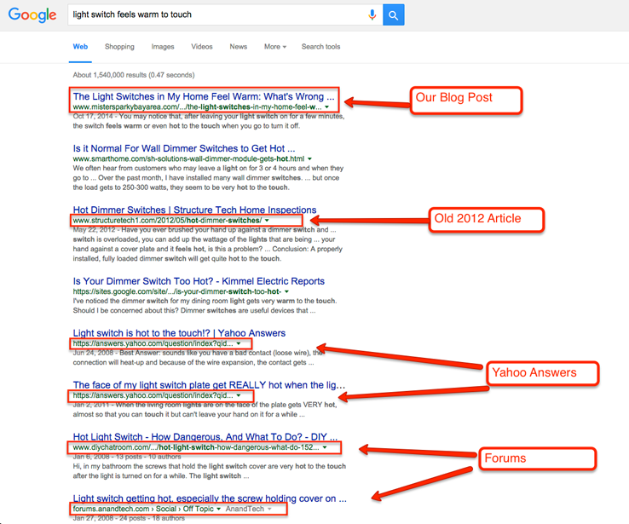Open Hot Dimmer Switches Structure Tech result
The image size is (629, 524).
[194, 210]
